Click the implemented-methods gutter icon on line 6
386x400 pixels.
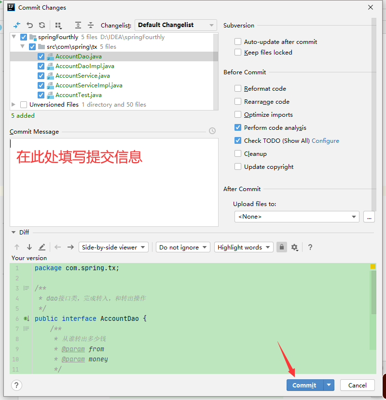pos(27,318)
